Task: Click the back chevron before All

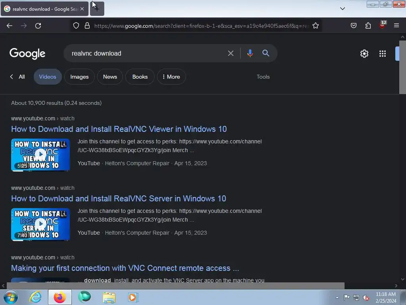Action: coord(11,77)
